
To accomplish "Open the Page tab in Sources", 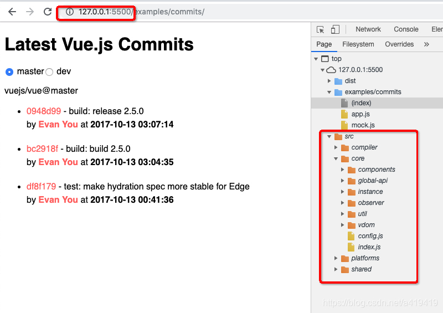I will [324, 44].
